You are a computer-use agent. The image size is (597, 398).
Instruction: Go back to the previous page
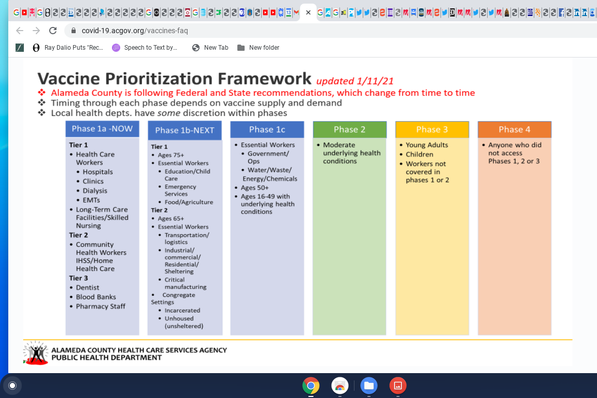20,31
